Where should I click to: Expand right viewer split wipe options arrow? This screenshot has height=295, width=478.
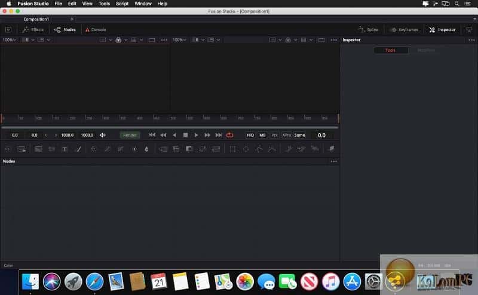[203, 40]
